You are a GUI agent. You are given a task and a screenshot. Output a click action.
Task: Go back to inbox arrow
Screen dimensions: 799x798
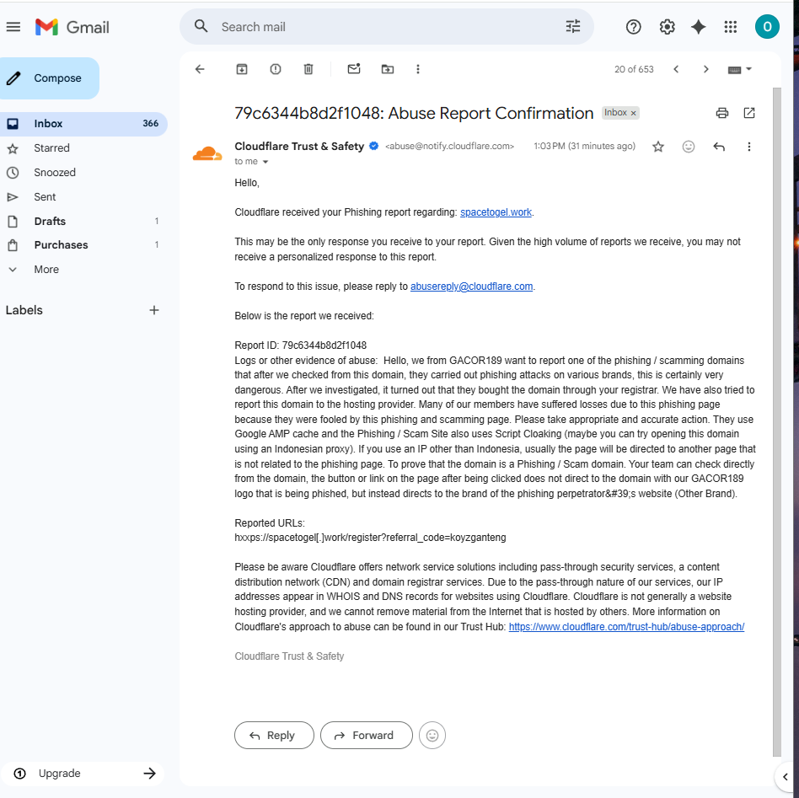200,69
